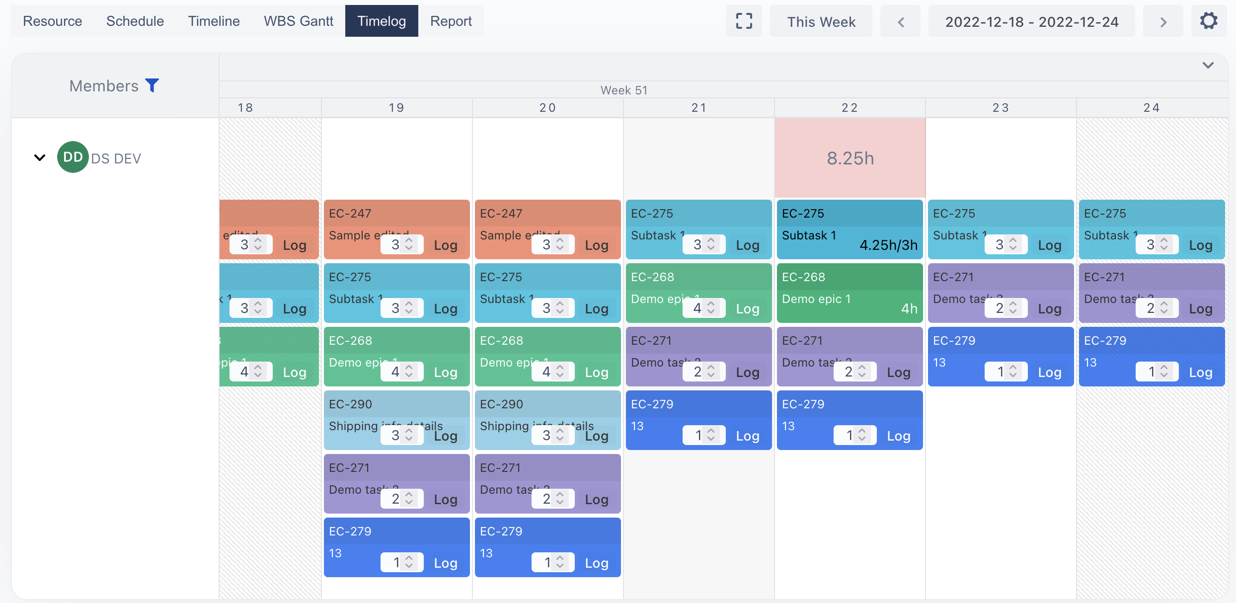Click stepper arrows on EC-279 day 20
Screen dimensions: 1236x603
560,562
